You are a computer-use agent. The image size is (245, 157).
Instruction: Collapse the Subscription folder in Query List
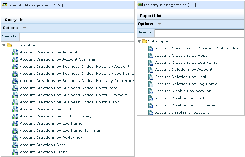tap(4, 45)
